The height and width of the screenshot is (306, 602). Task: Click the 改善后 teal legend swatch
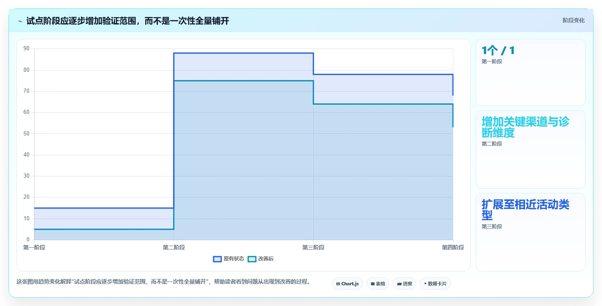pos(252,259)
